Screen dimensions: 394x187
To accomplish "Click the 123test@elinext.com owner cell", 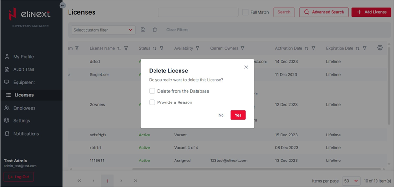I will (x=229, y=161).
